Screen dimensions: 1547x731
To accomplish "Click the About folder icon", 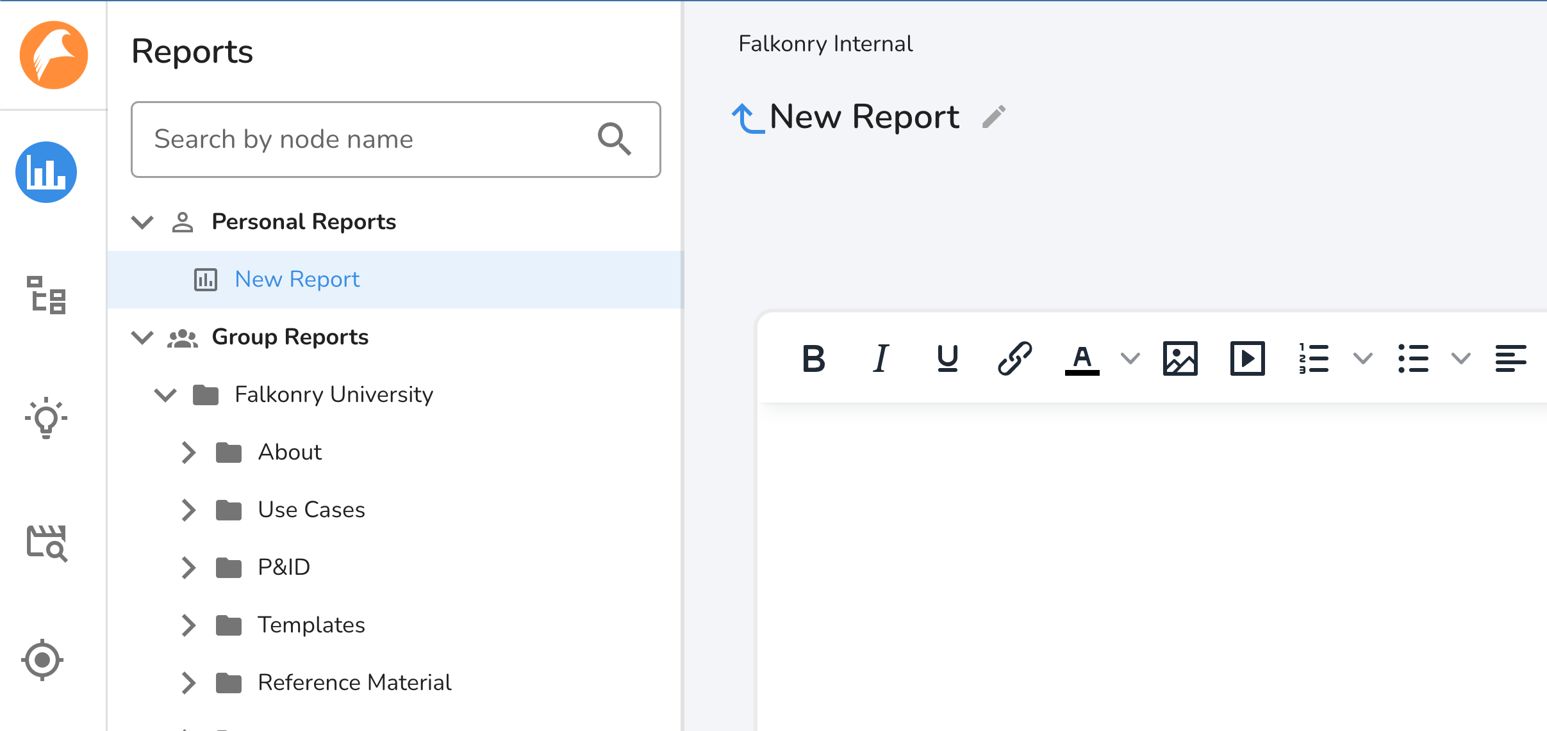I will 229,453.
